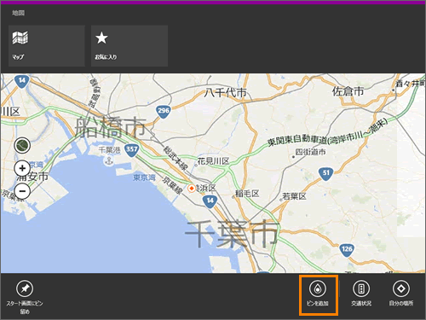Viewport: 426px width, 320px height.
Task: Open the マップ tile
Action: [x=47, y=46]
